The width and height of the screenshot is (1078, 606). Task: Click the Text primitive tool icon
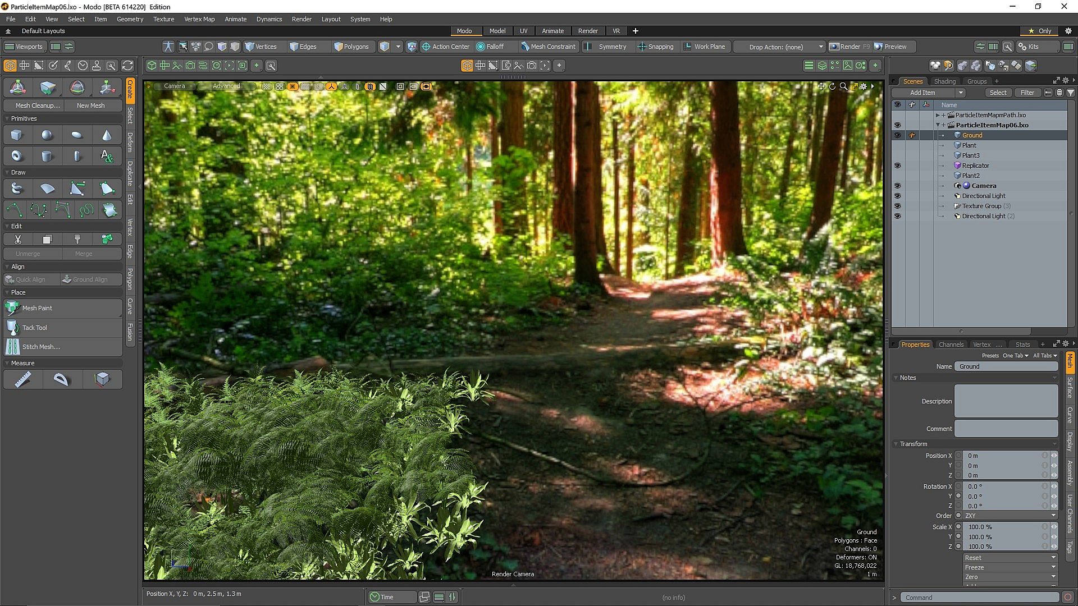(x=107, y=156)
